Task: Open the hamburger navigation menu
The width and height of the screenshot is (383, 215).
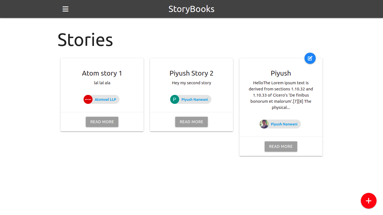Action: click(65, 9)
